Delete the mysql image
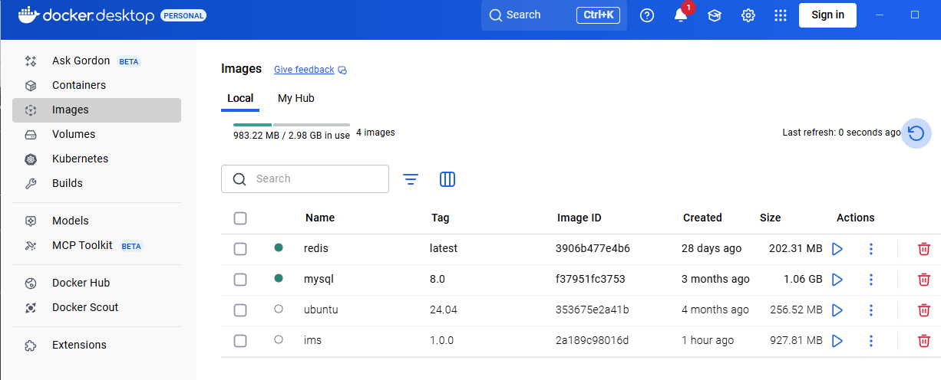This screenshot has width=941, height=380. tap(924, 280)
